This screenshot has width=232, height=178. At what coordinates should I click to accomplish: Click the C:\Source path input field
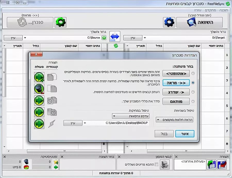(64, 38)
